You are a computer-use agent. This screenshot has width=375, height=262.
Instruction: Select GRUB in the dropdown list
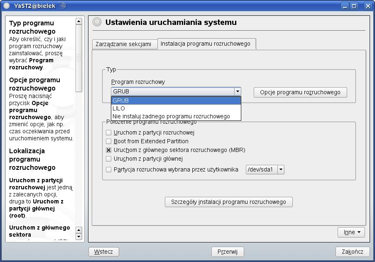(x=176, y=100)
